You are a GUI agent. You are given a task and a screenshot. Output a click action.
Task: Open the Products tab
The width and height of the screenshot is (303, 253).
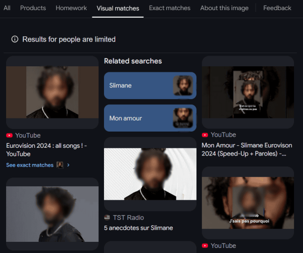(x=33, y=8)
